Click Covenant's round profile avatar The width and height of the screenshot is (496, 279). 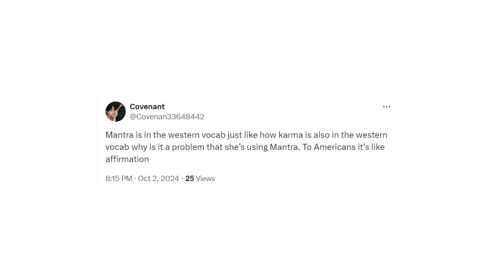[115, 112]
